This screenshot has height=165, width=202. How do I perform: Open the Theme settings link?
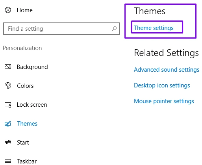[154, 28]
